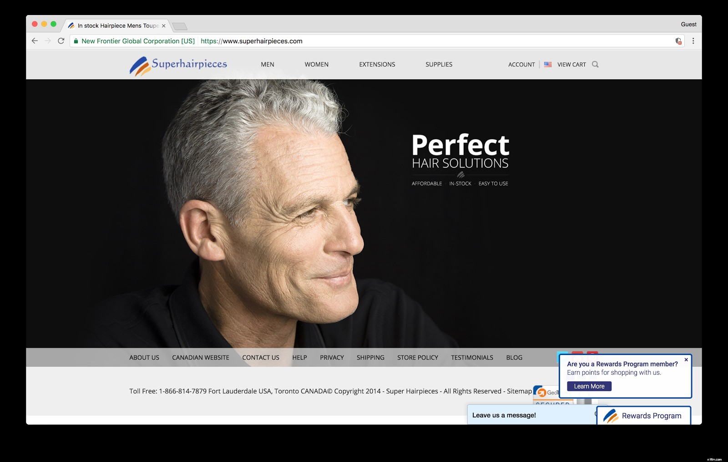This screenshot has height=462, width=728.
Task: Reload the page with the refresh icon
Action: pyautogui.click(x=61, y=41)
